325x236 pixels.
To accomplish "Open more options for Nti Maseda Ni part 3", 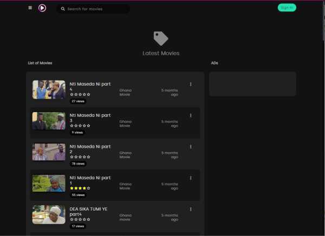I will [x=191, y=115].
